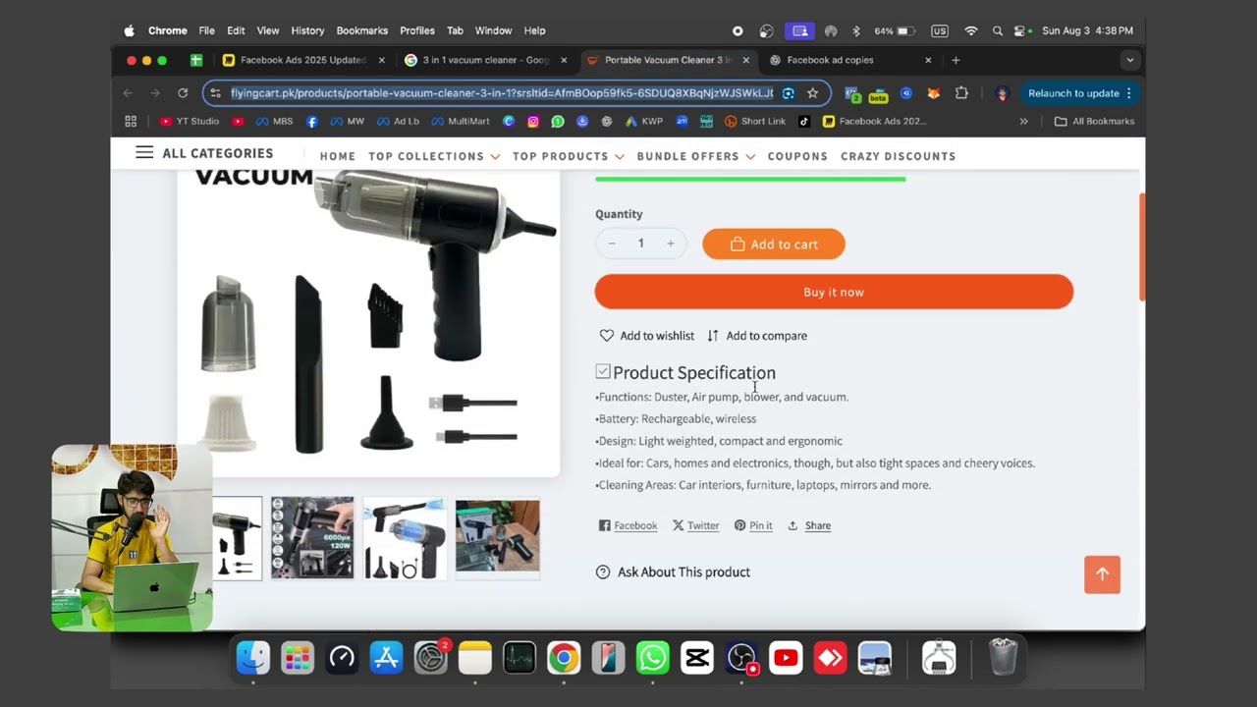Screen dimensions: 1257x707
Task: Open the Facebook bookmark icon
Action: (312, 122)
